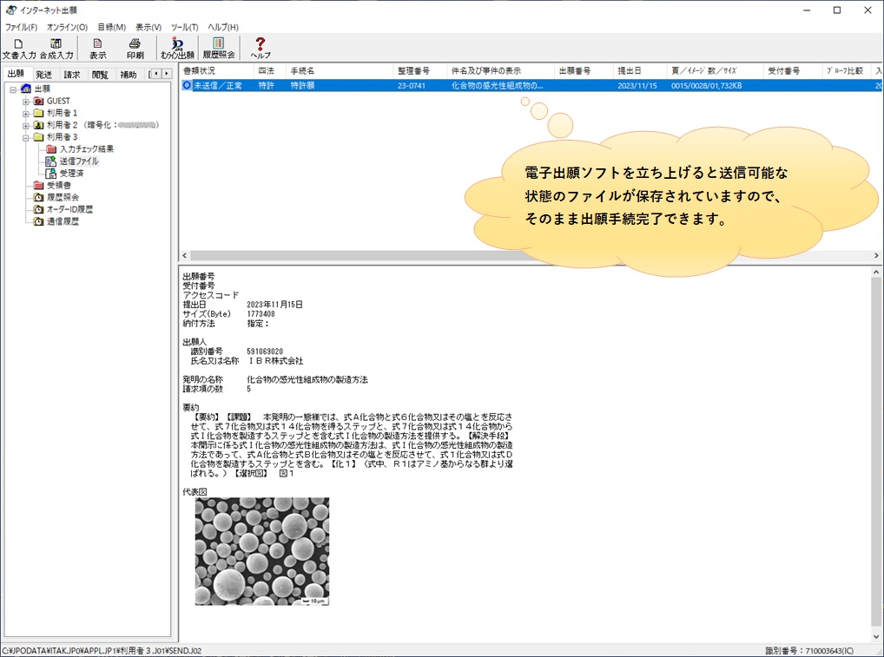Click the 表示 toolbar icon

pyautogui.click(x=97, y=48)
